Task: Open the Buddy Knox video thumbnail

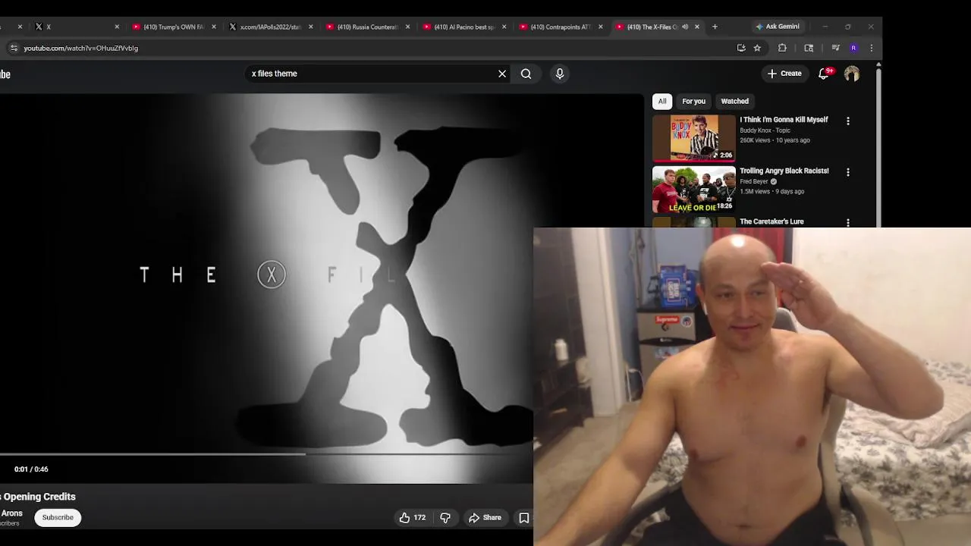Action: coord(693,138)
